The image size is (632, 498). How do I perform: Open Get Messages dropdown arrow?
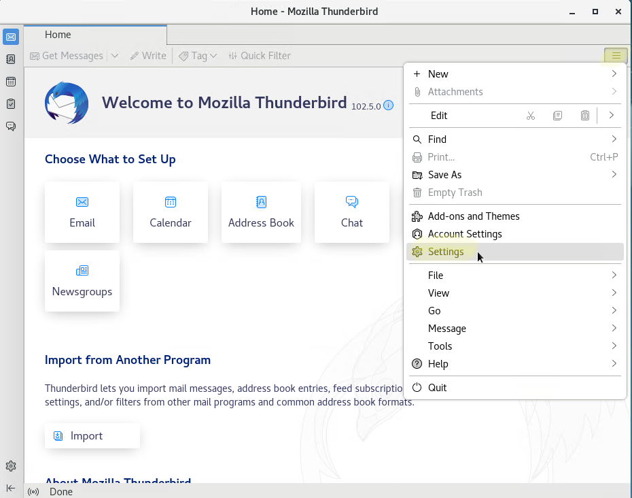coord(115,56)
